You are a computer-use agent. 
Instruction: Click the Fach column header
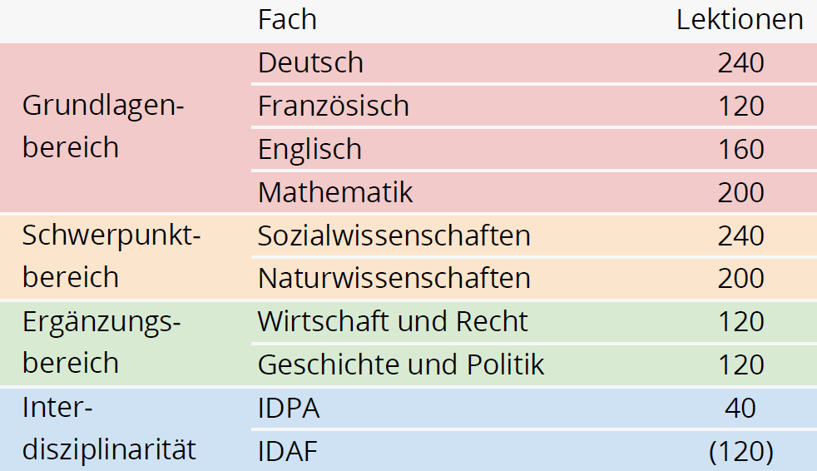click(x=287, y=20)
